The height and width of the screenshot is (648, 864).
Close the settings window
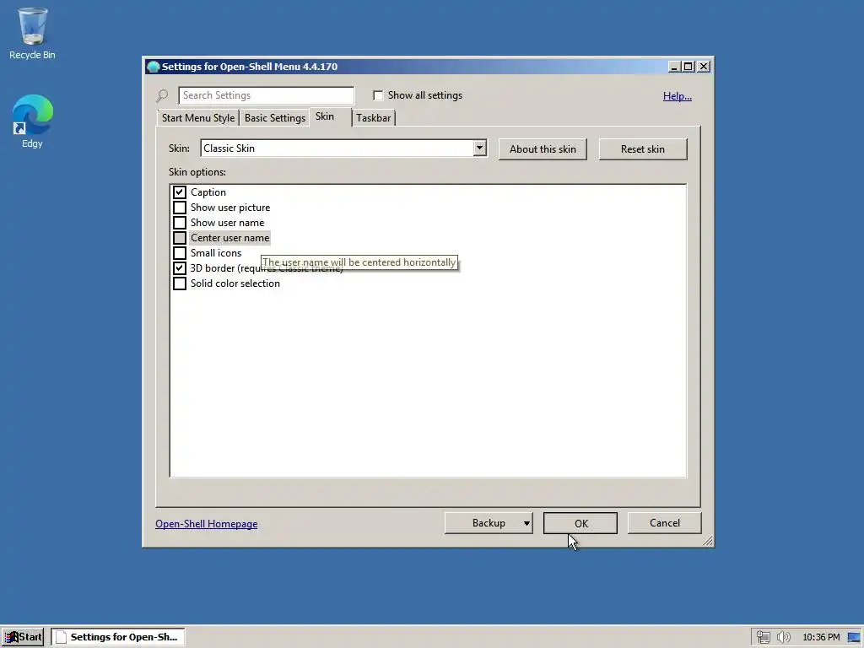704,67
